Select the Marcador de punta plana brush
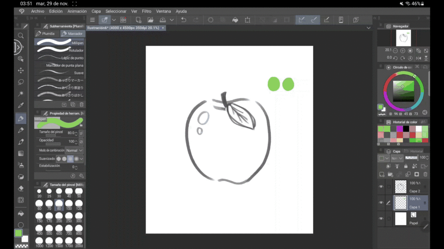Screen dimensions: 444x249 pyautogui.click(x=60, y=65)
